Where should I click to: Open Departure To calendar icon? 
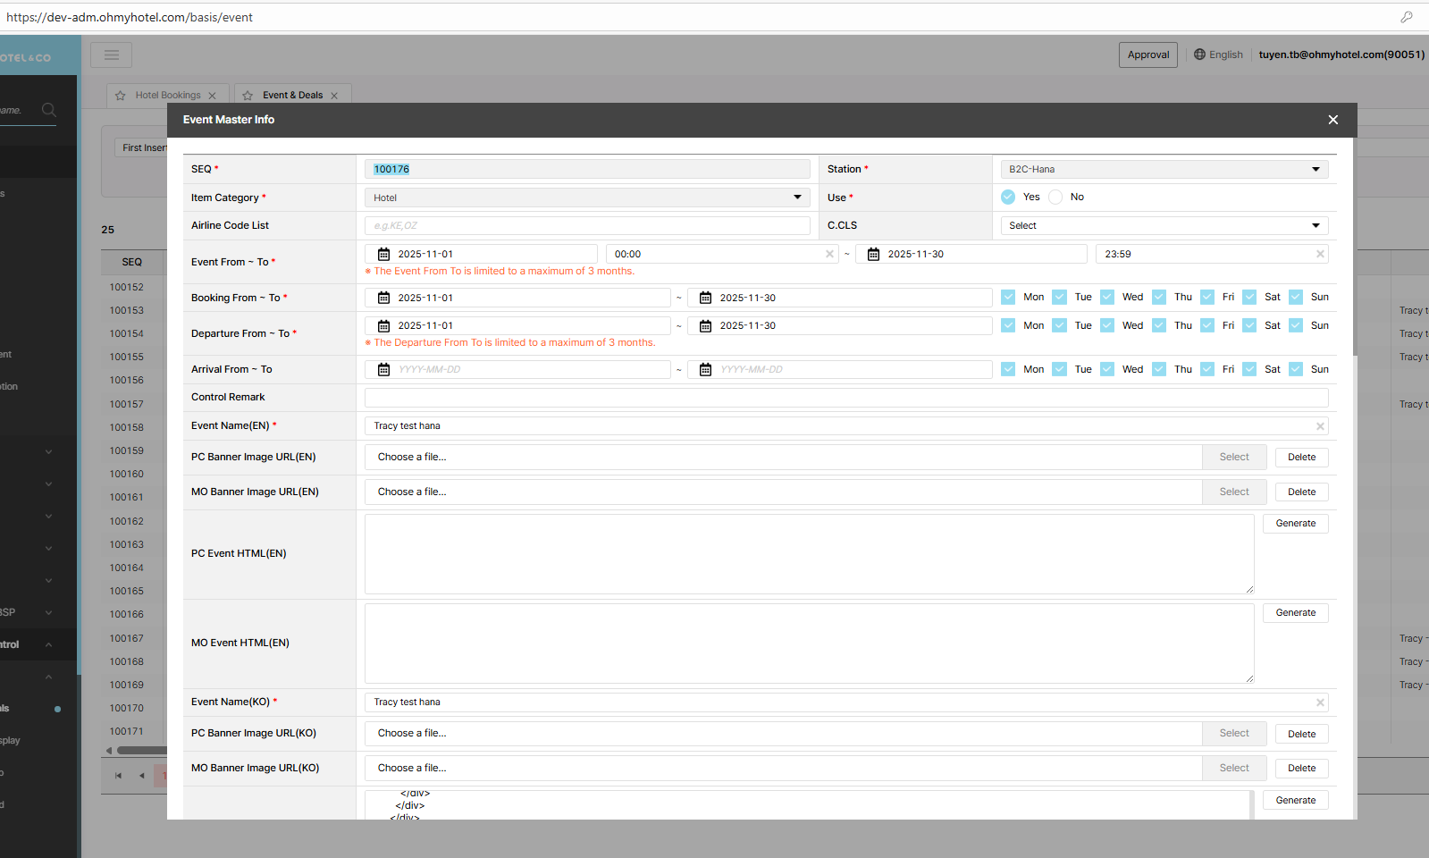705,326
